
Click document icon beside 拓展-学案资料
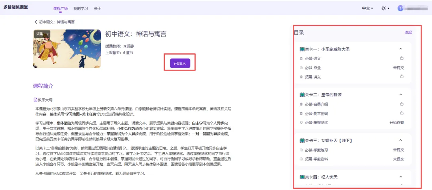click(x=301, y=159)
